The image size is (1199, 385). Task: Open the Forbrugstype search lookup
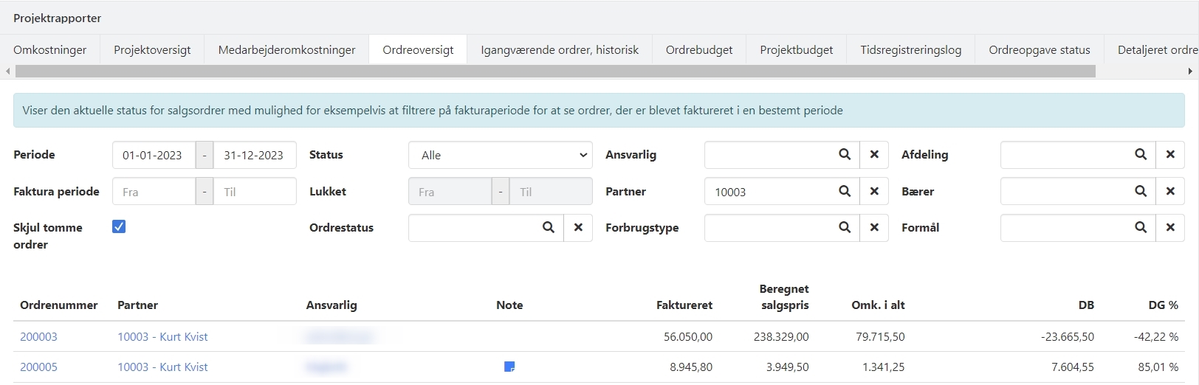tap(845, 228)
